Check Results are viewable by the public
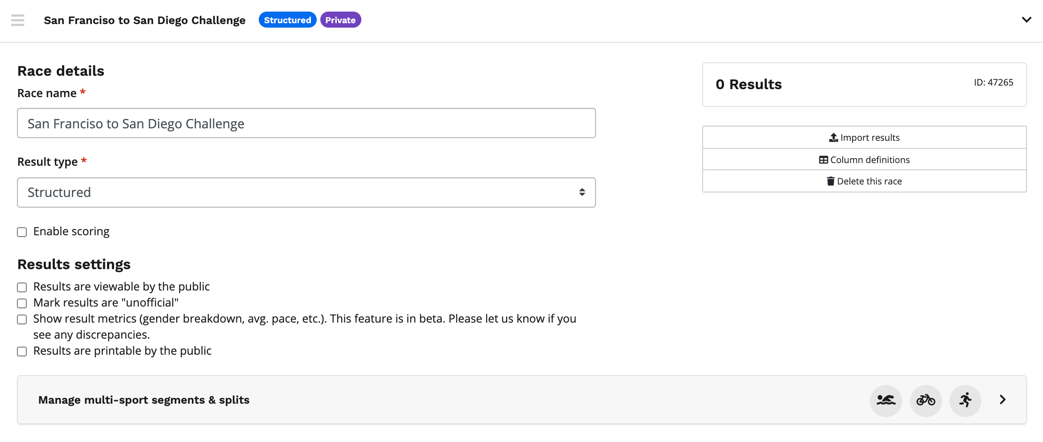The image size is (1043, 442). (x=22, y=287)
